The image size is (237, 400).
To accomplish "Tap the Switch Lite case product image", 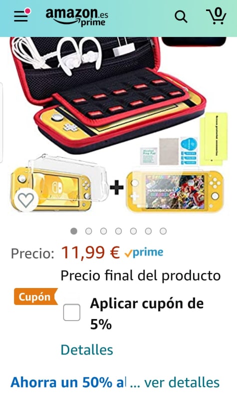I will coord(119,125).
